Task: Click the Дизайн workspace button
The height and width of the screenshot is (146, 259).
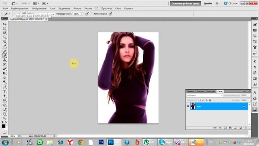Action: [208, 3]
